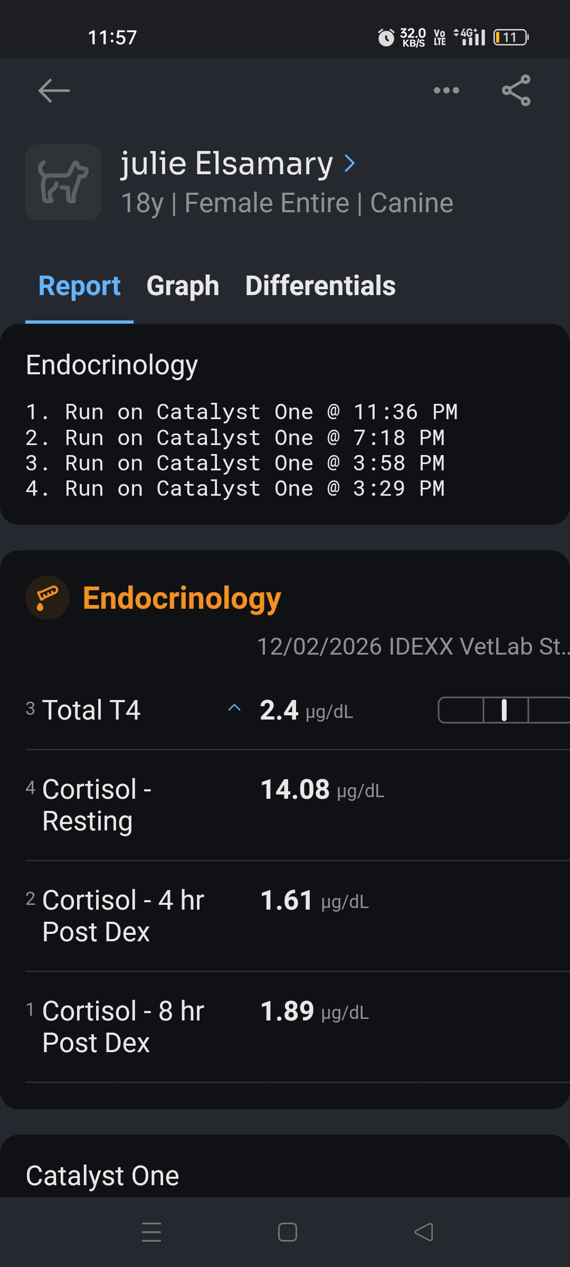Viewport: 570px width, 1267px height.
Task: Switch to the Graph tab
Action: [183, 286]
